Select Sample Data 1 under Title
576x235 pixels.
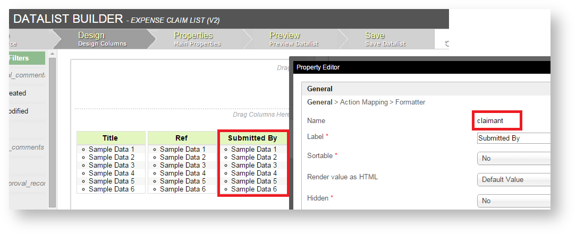(x=112, y=150)
